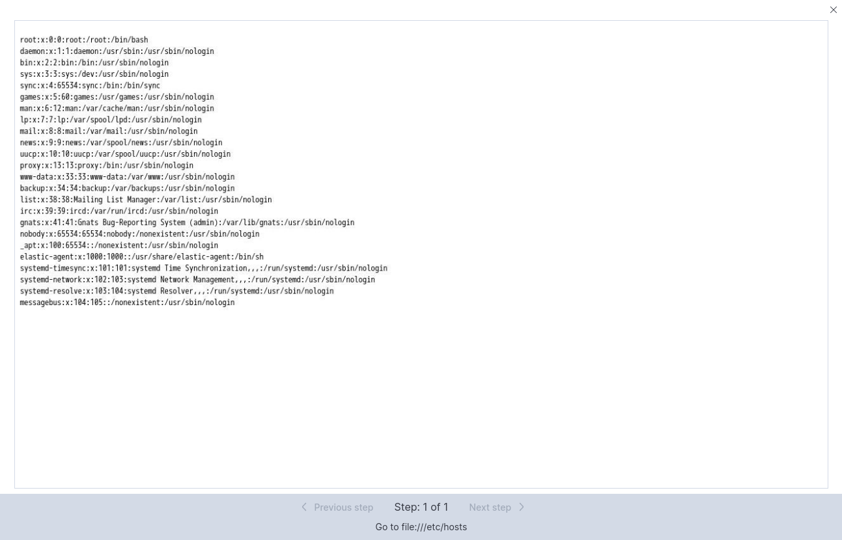
Task: Click the 'news:x:9:9' line
Action: click(121, 142)
